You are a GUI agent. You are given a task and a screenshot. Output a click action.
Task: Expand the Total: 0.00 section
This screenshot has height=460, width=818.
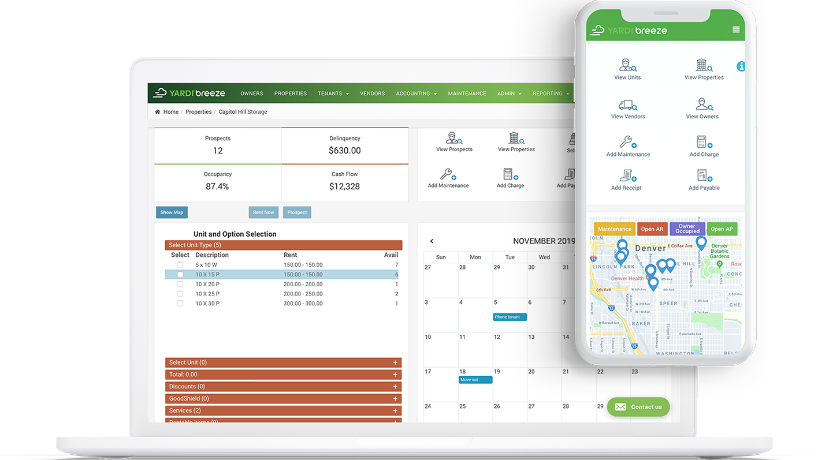click(283, 375)
